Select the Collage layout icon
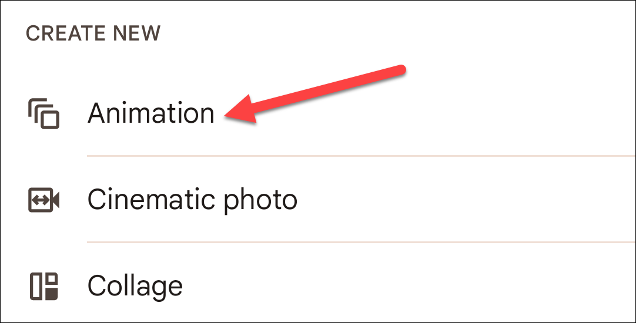Viewport: 636px width, 323px height. pos(44,287)
